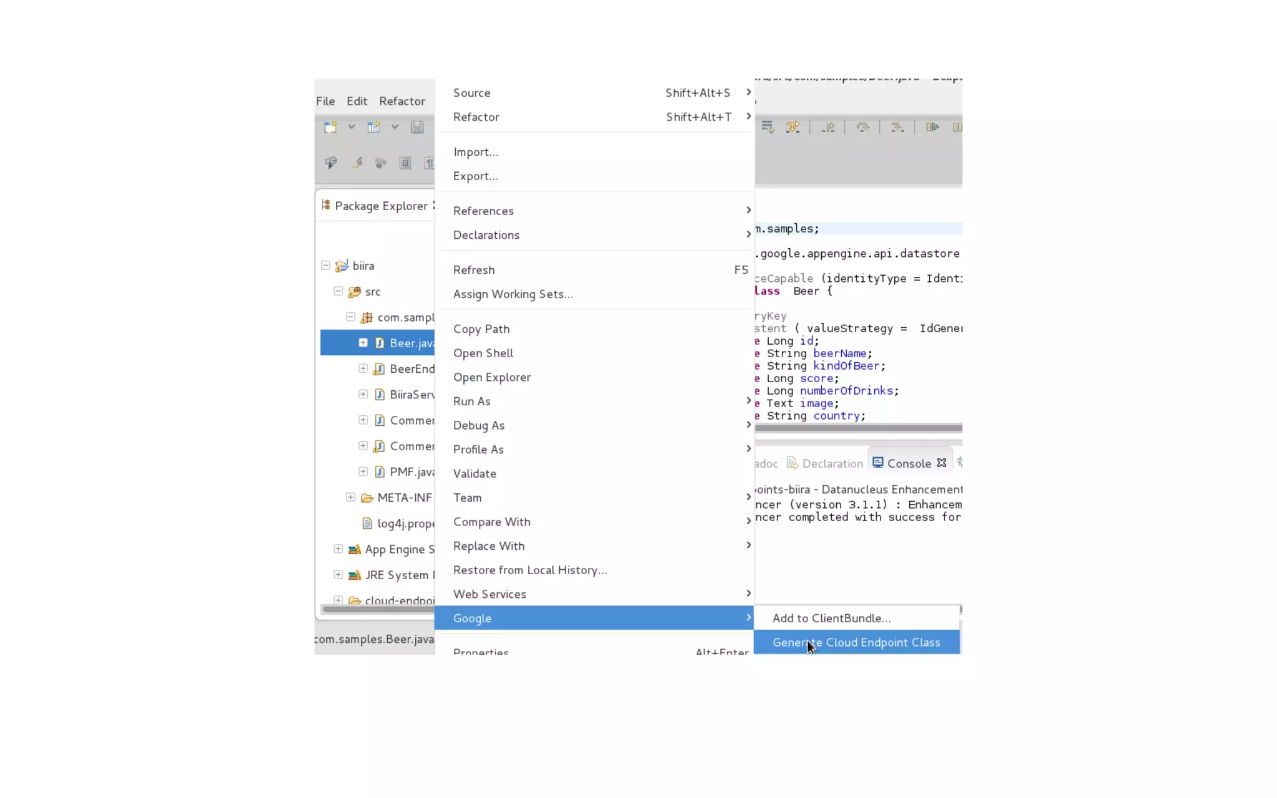This screenshot has width=1277, height=798.
Task: Click the editor horizontal scrollbar
Action: coord(858,428)
